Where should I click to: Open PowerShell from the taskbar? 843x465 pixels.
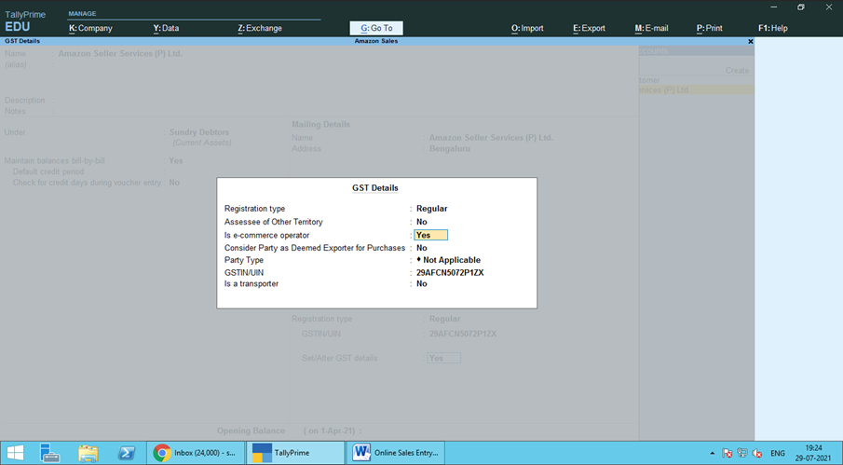127,453
